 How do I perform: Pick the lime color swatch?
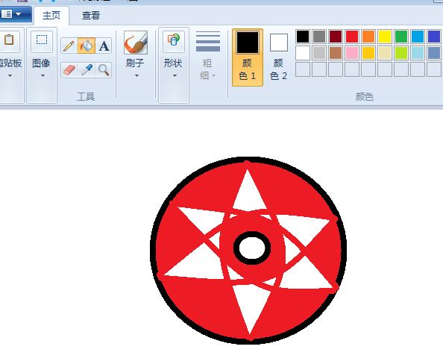[401, 53]
